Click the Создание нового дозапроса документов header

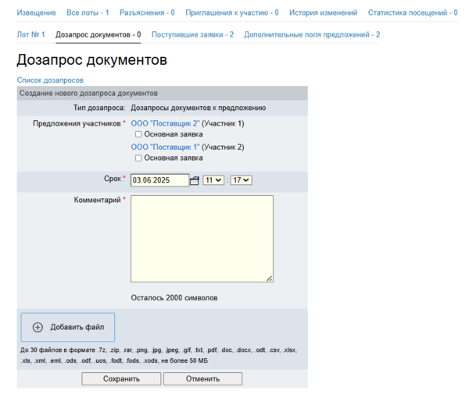(162, 93)
